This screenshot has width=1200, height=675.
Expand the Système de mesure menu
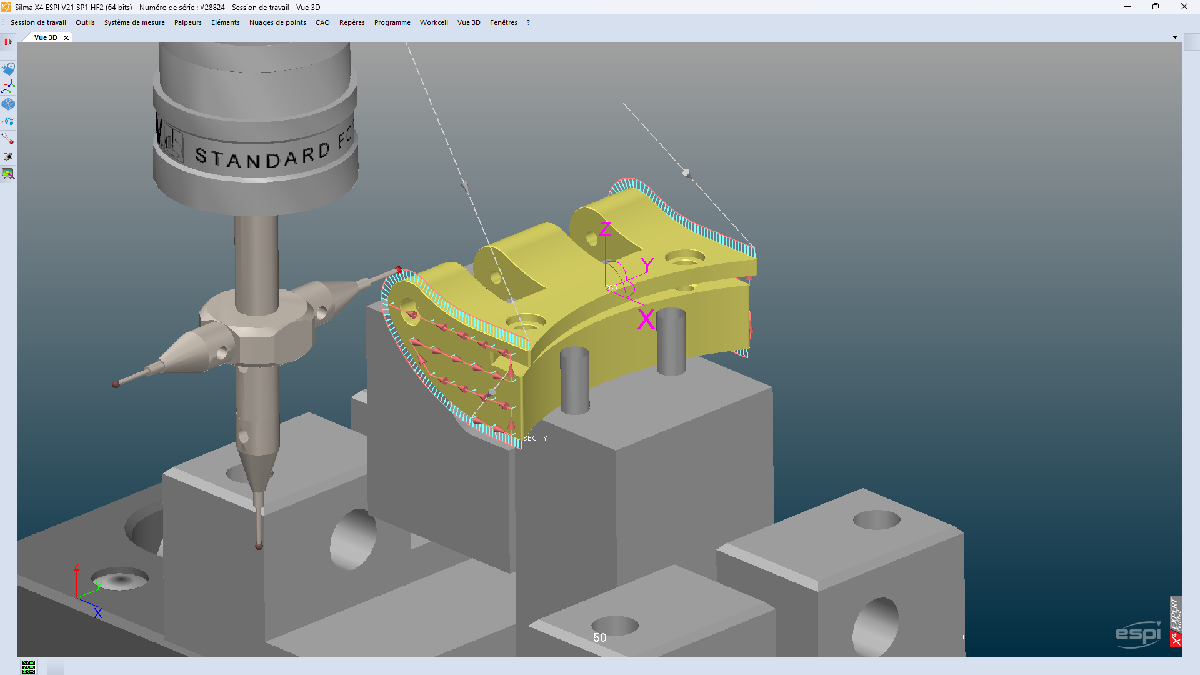click(x=134, y=22)
